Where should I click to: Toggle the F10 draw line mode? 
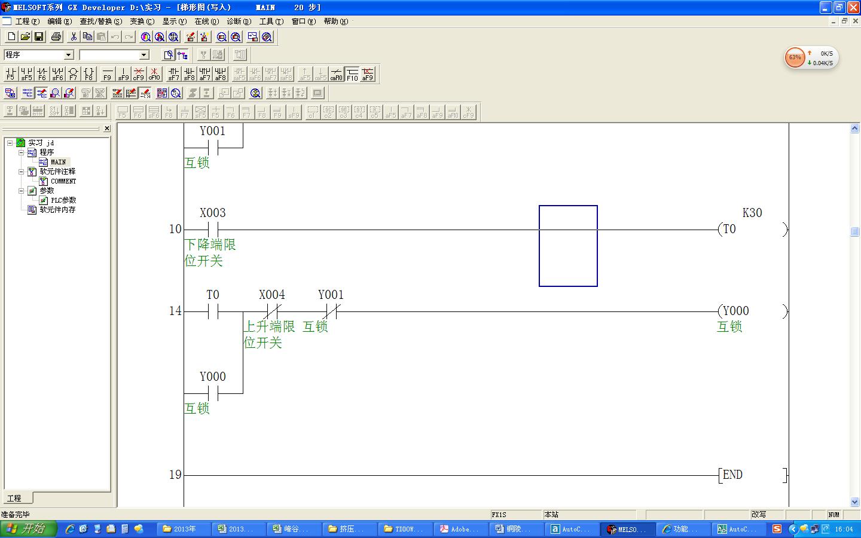point(352,74)
